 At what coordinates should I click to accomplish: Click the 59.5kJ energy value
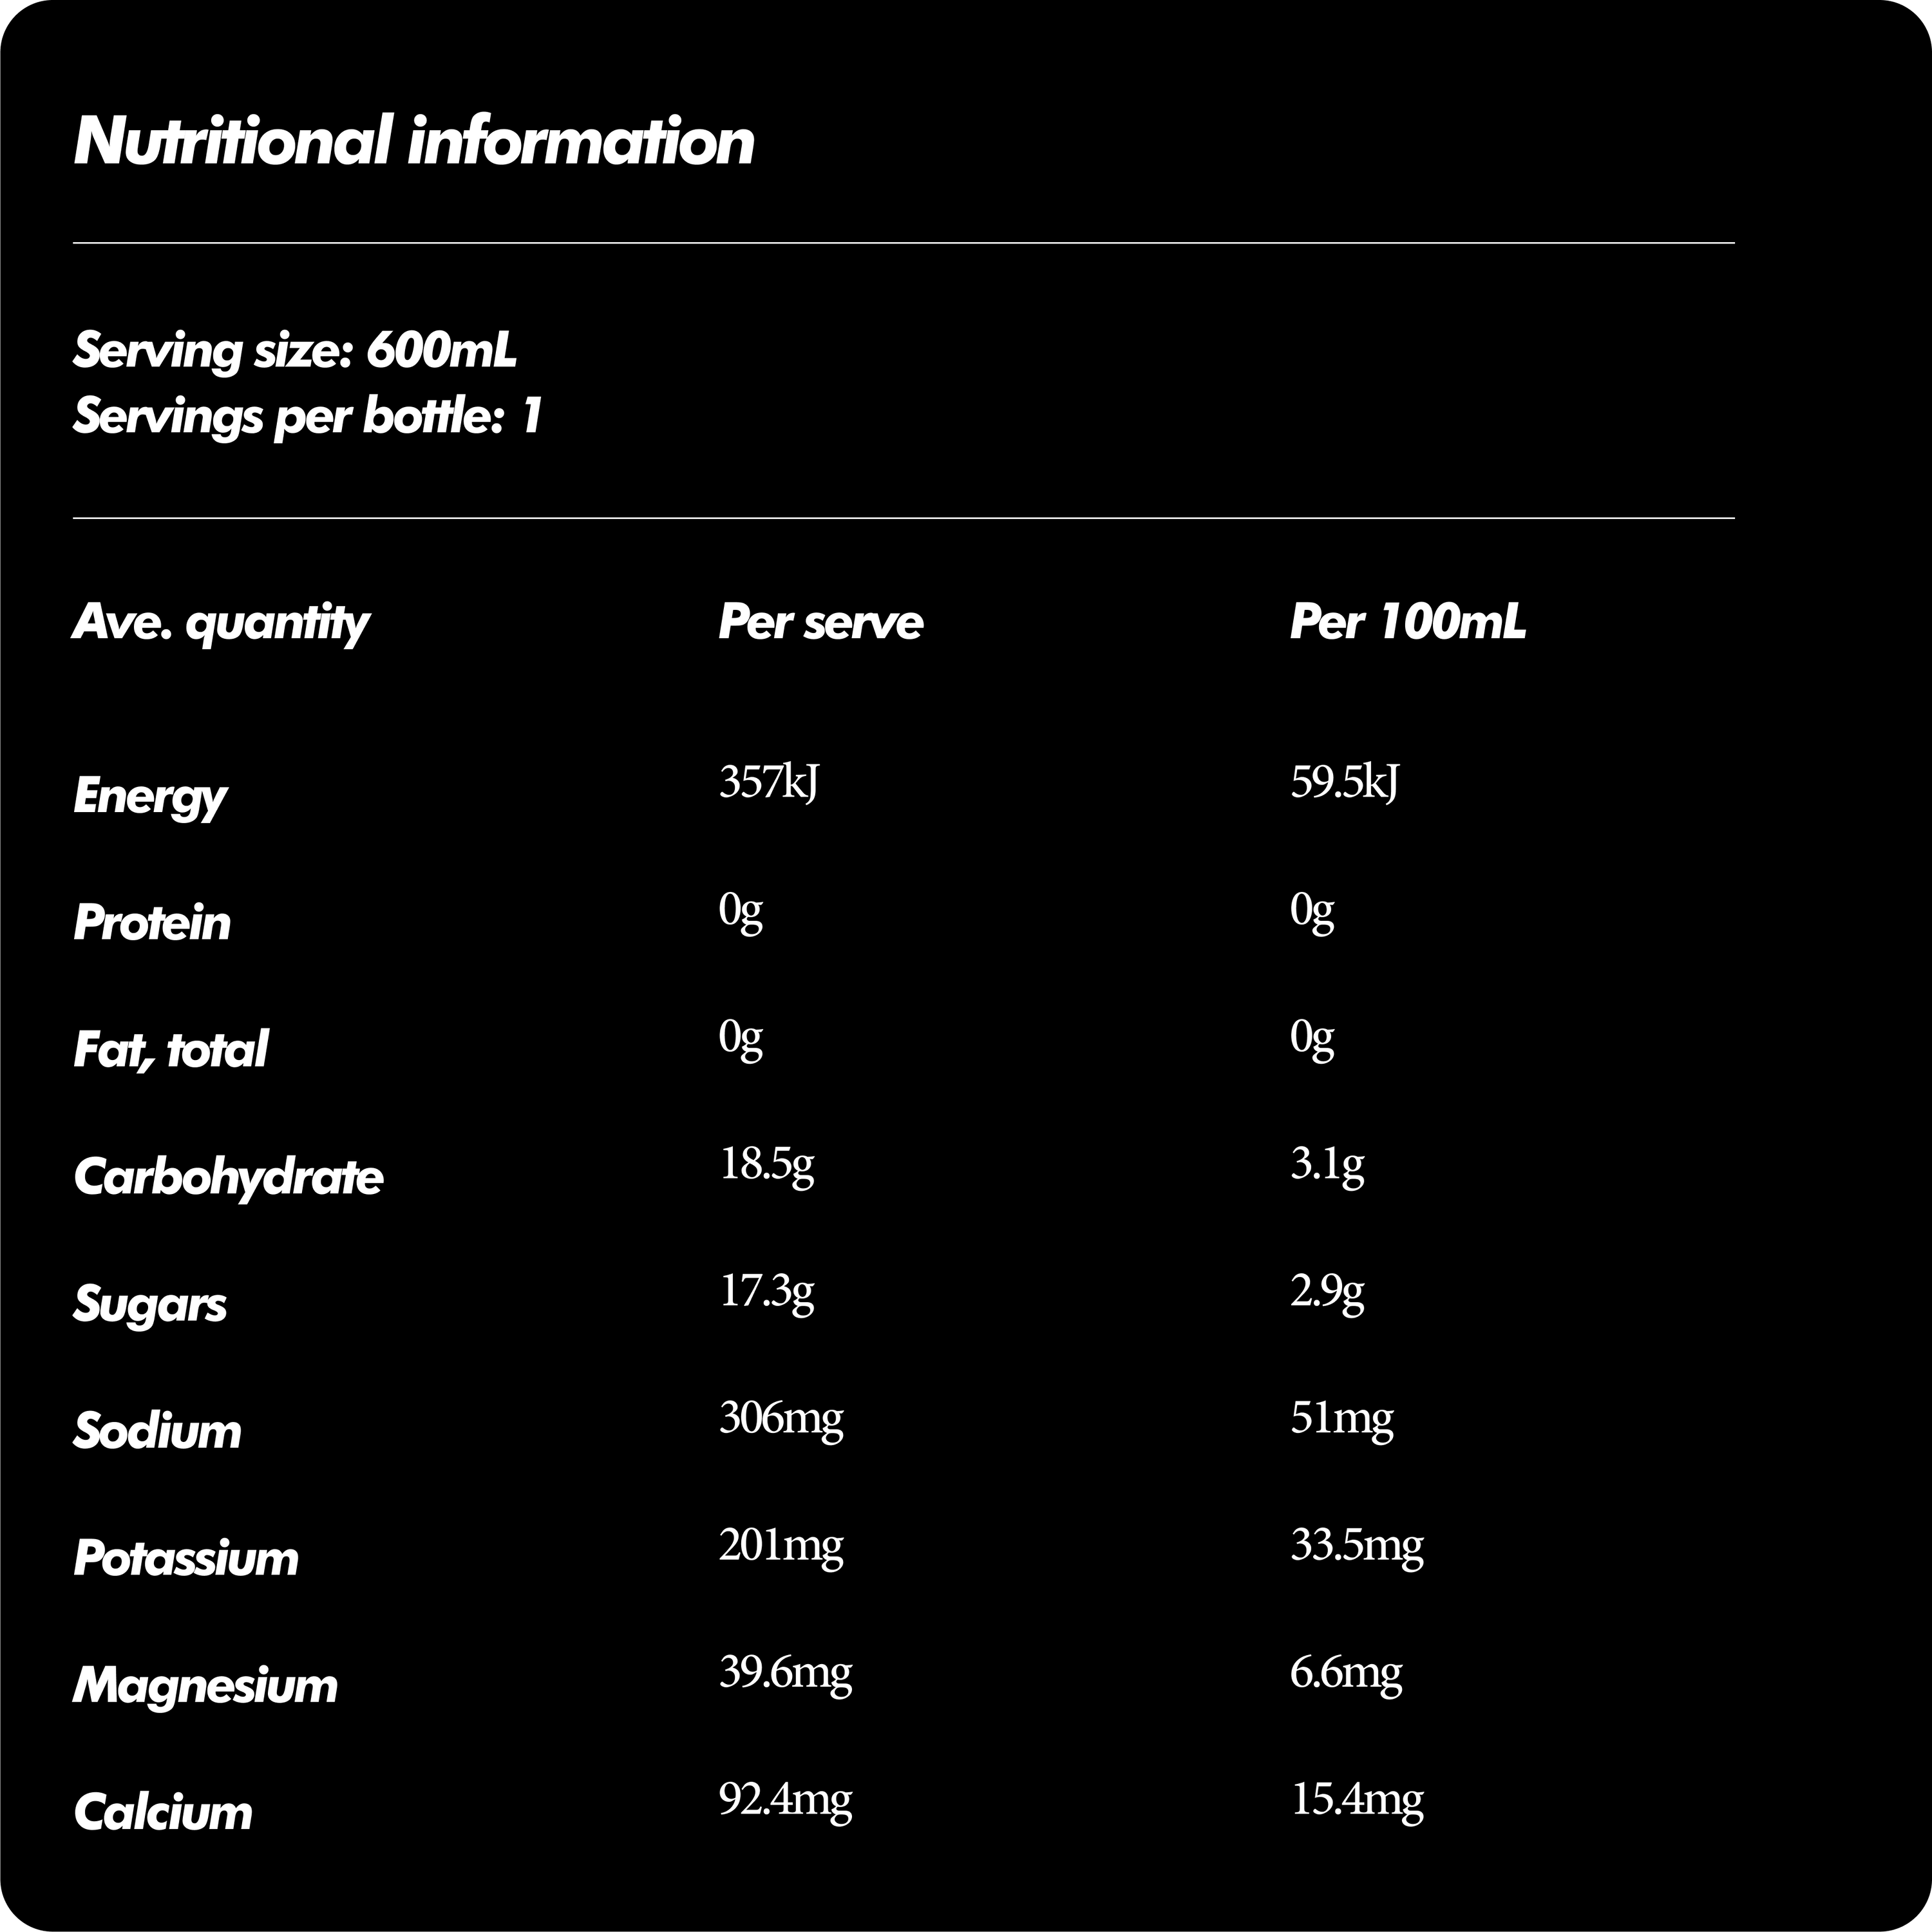(1344, 781)
